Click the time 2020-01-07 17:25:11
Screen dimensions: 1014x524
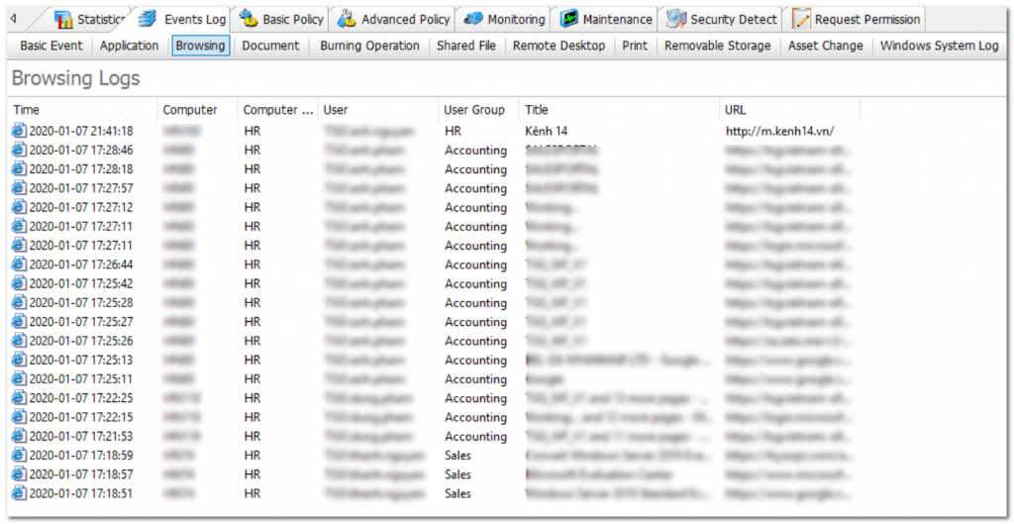point(81,379)
